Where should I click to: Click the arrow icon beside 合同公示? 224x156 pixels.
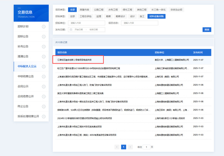click(x=43, y=86)
